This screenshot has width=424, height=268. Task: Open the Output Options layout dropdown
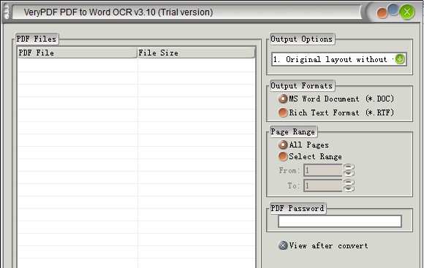coord(339,59)
